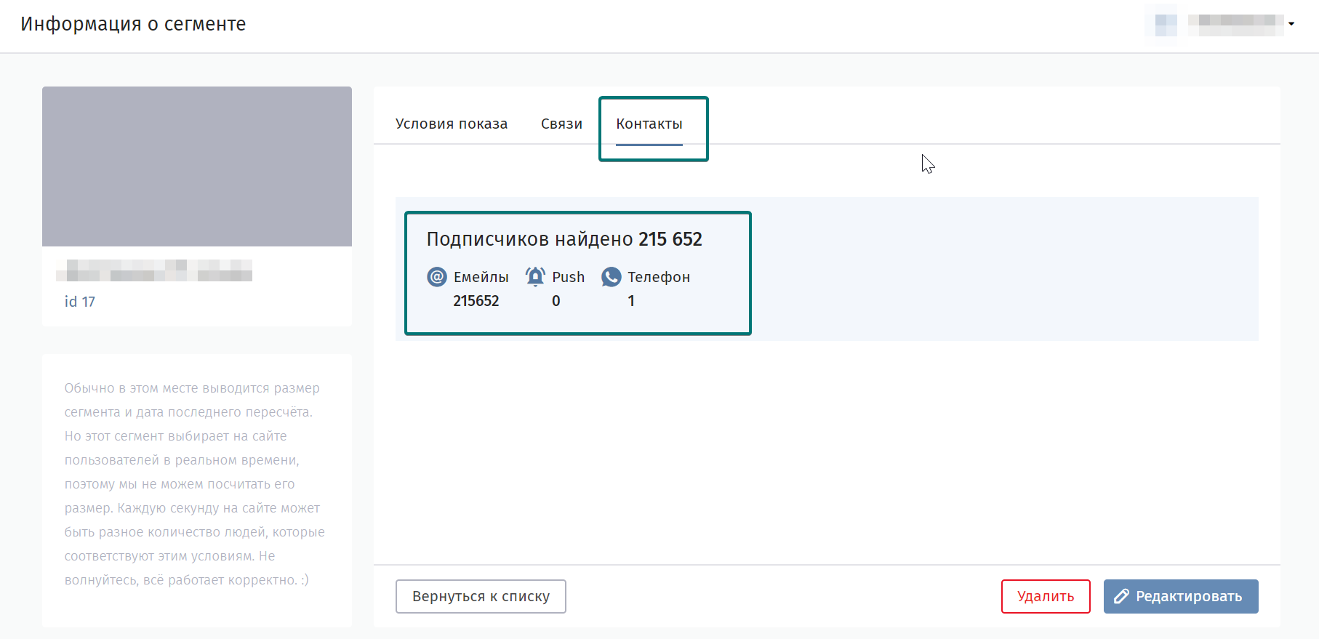Click the pencil icon on Редактировать
This screenshot has width=1319, height=639.
[x=1122, y=596]
